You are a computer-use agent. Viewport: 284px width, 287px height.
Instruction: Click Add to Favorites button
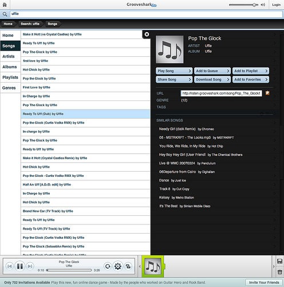coord(251,79)
